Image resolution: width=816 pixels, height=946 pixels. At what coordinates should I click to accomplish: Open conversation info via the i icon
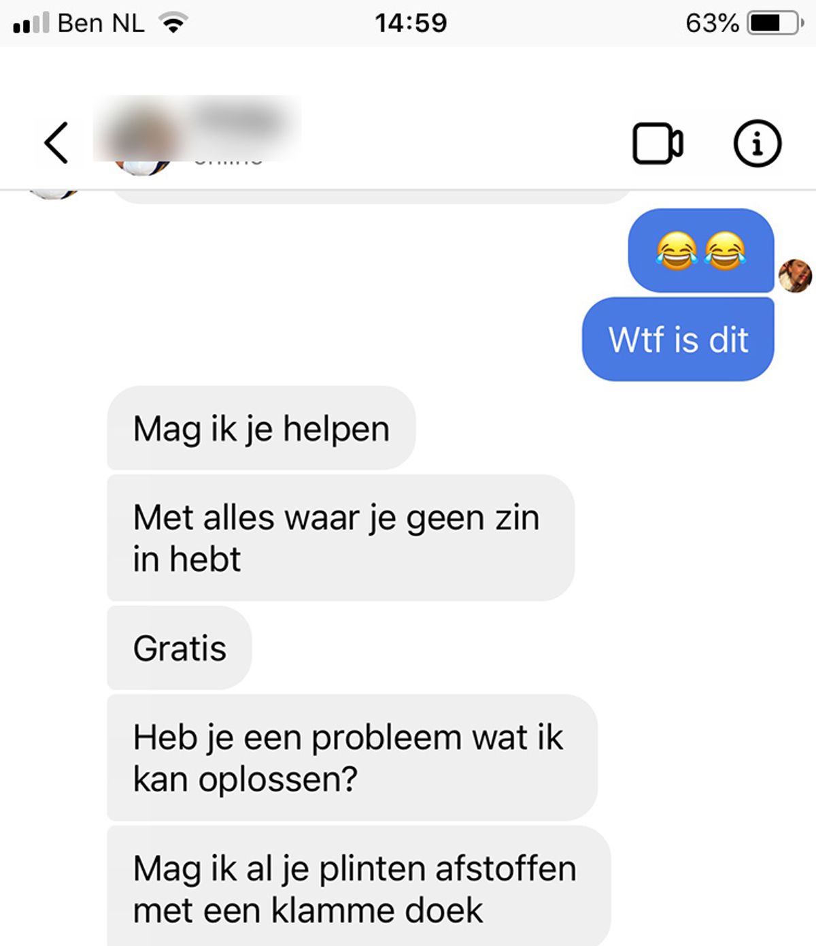758,143
